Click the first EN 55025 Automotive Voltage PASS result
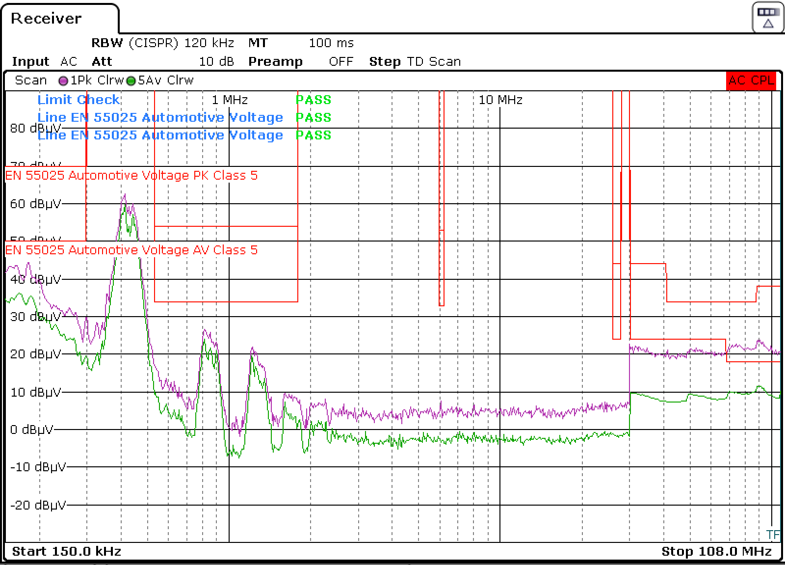 coord(313,117)
